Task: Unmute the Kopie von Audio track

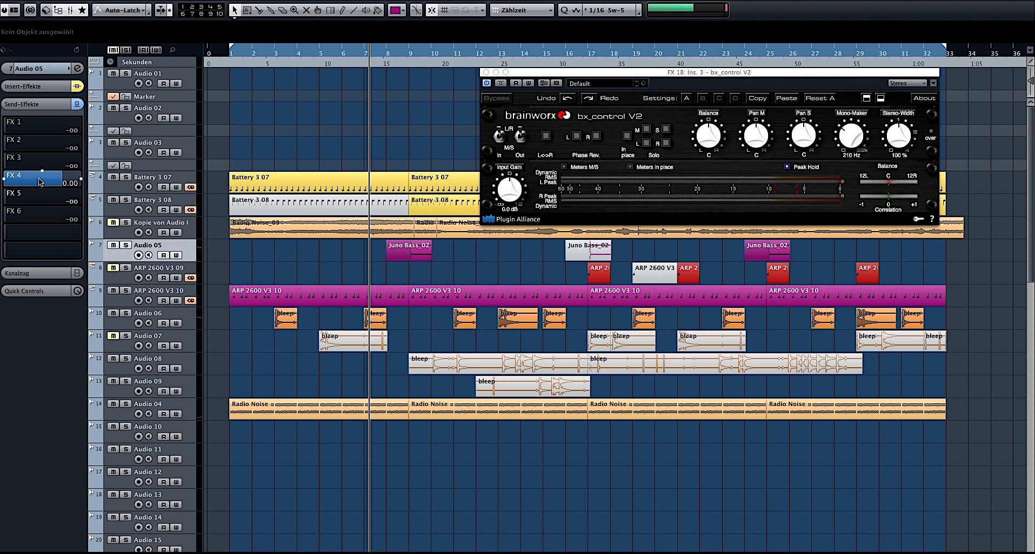Action: (x=113, y=222)
